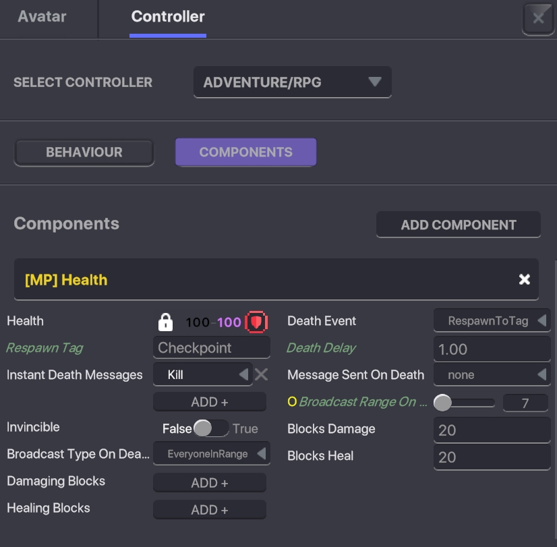Image resolution: width=557 pixels, height=547 pixels.
Task: Select the Behaviour tab button
Action: pos(84,152)
